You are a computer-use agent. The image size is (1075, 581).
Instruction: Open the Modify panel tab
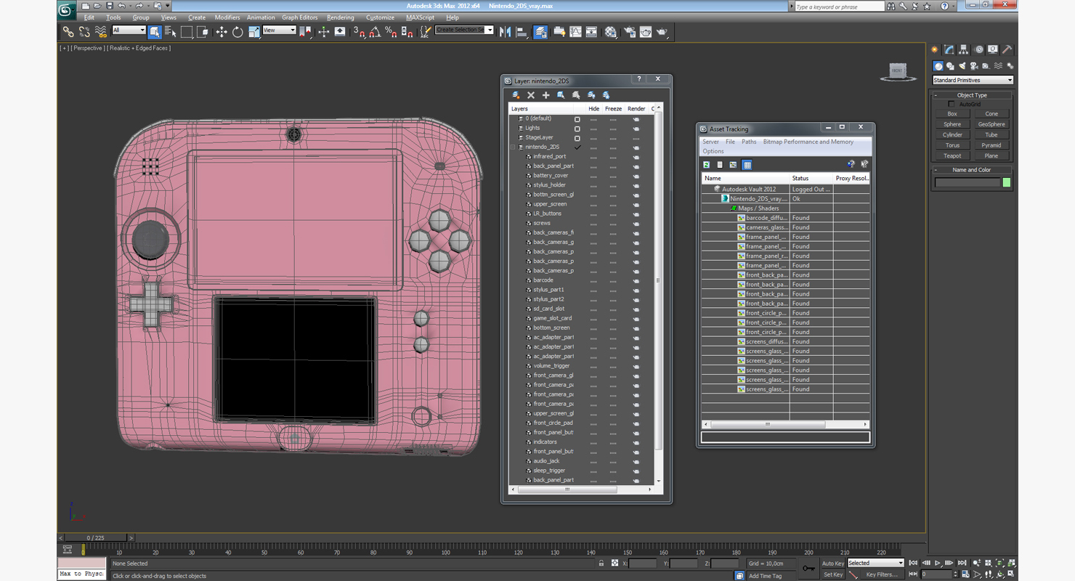pyautogui.click(x=949, y=49)
